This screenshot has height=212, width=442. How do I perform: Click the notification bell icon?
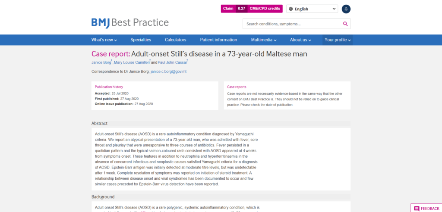(346, 9)
